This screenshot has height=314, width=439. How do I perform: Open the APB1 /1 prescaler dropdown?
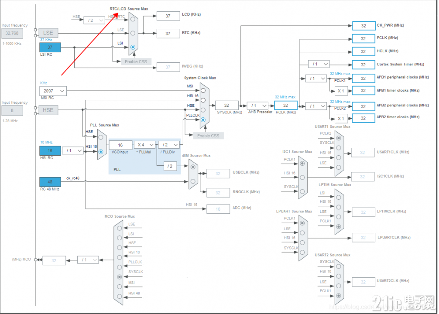coord(316,78)
